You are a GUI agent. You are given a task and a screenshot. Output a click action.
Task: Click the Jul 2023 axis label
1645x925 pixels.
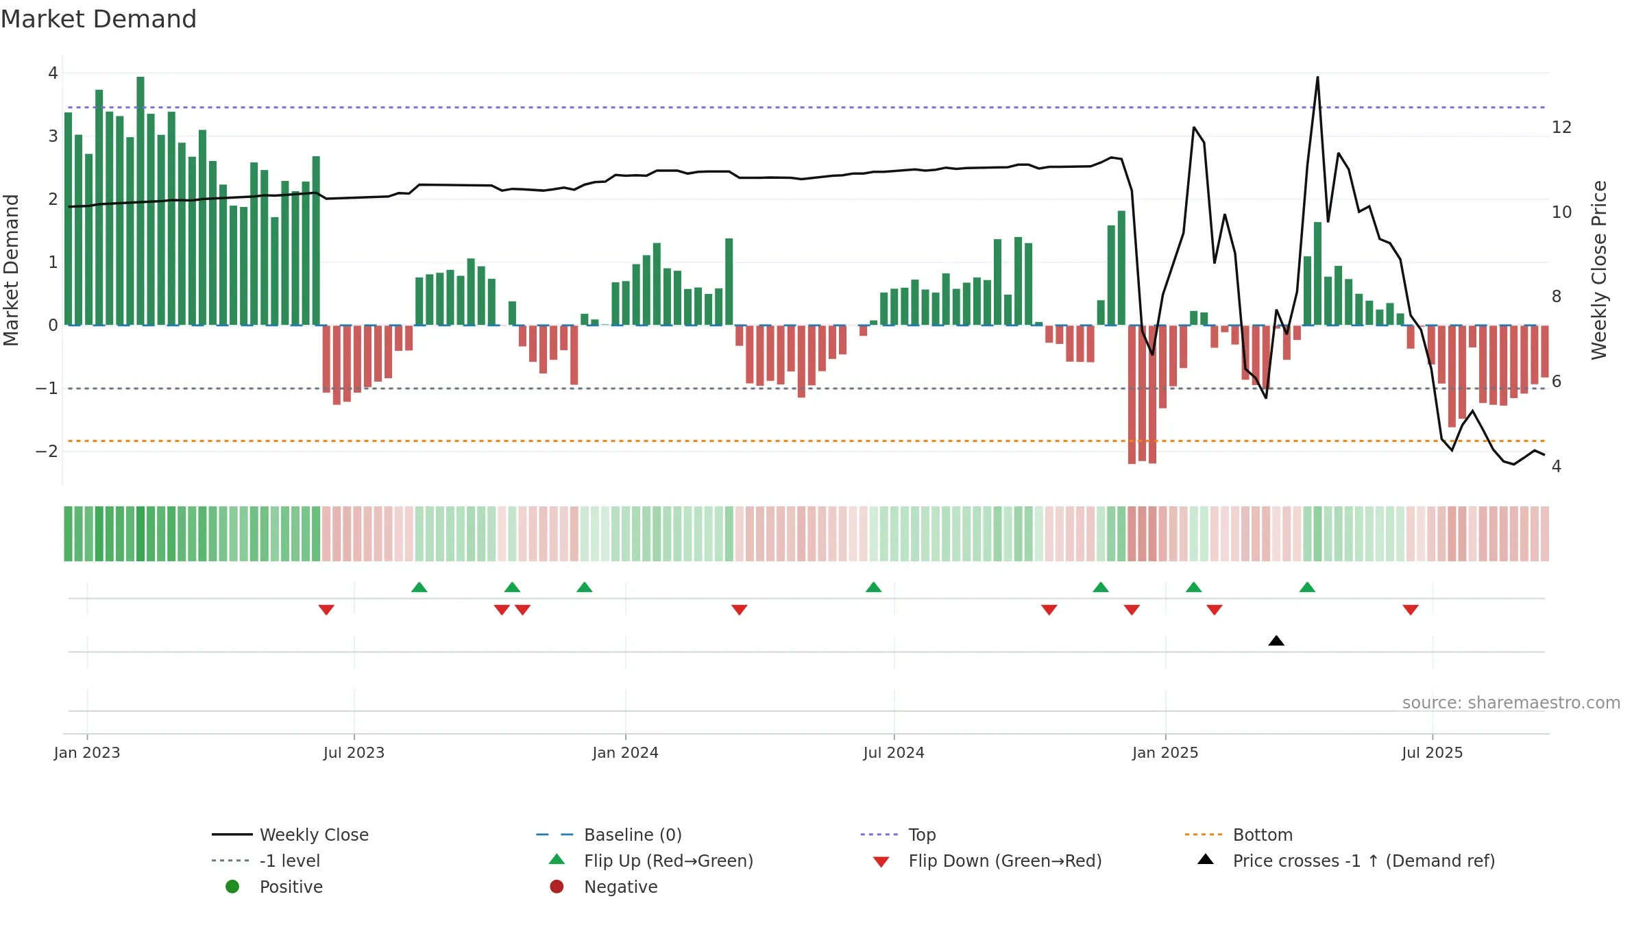pyautogui.click(x=354, y=752)
